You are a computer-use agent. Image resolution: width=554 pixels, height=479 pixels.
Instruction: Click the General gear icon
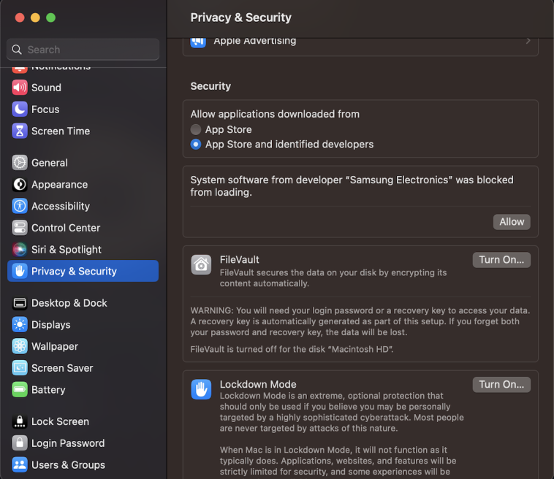click(20, 163)
